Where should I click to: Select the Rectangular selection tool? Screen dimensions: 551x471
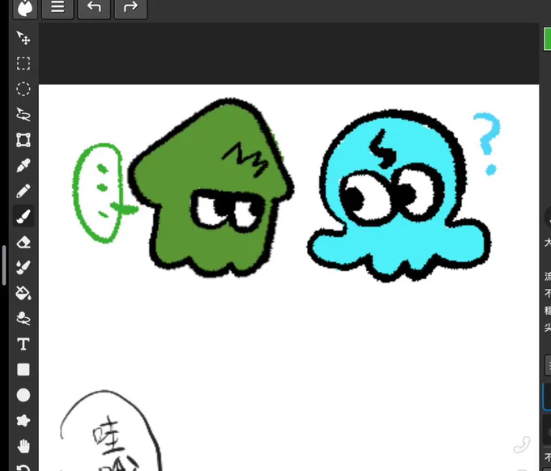tap(23, 63)
